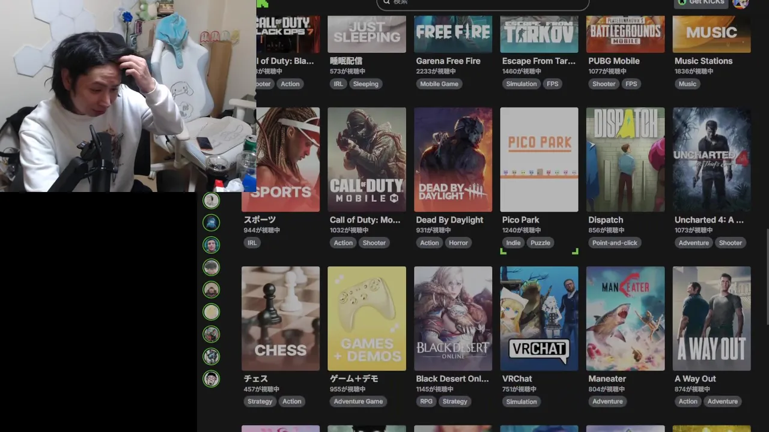The height and width of the screenshot is (432, 769).
Task: Open the A Way Out title link
Action: (x=695, y=379)
